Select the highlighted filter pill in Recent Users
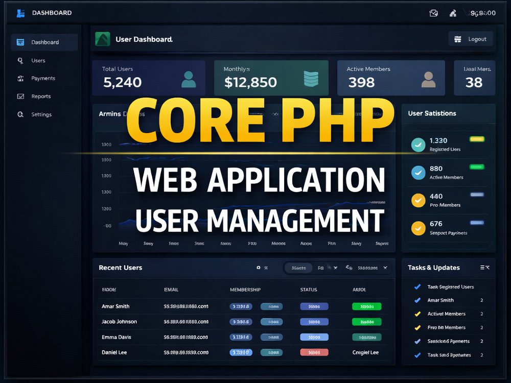The image size is (511, 383). (x=298, y=268)
